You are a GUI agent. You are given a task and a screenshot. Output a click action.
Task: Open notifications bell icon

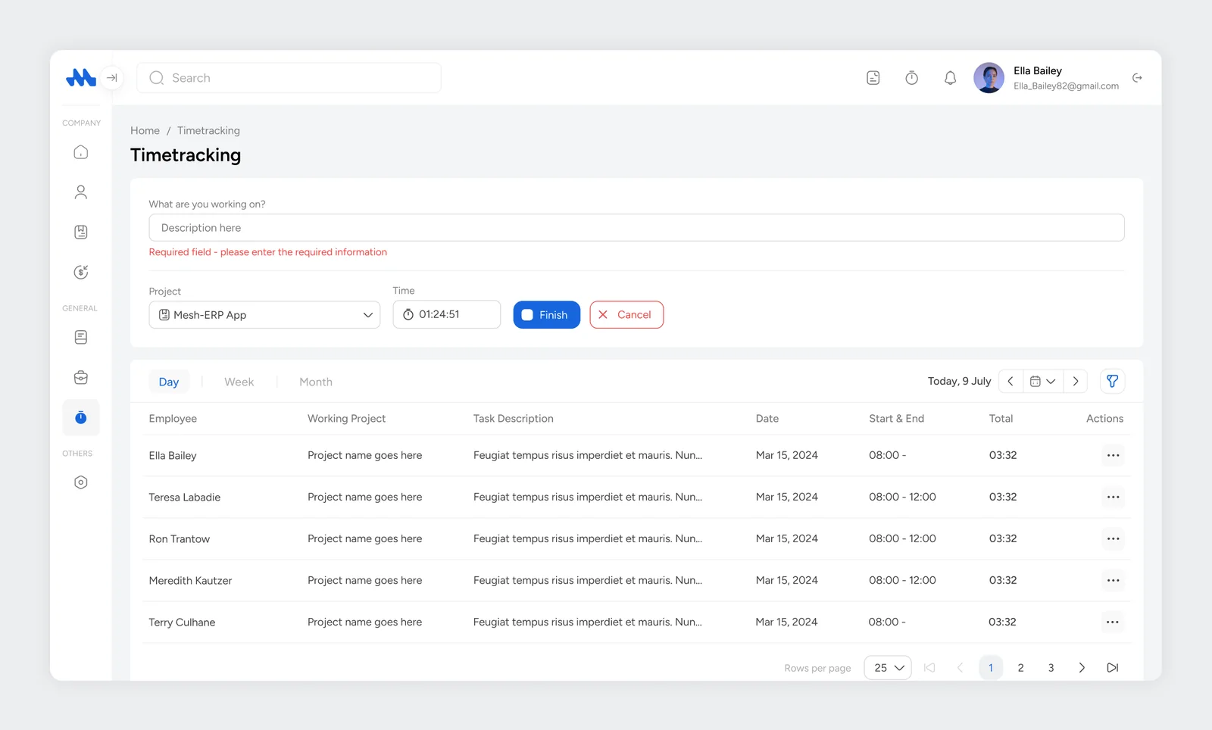click(950, 78)
